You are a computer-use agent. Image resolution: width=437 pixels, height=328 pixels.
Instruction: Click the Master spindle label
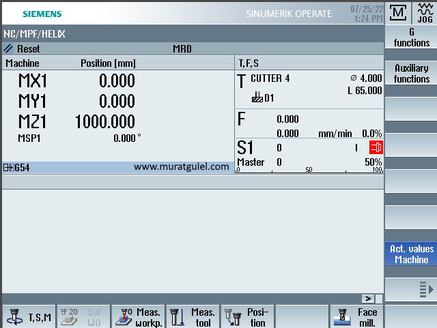coord(251,162)
